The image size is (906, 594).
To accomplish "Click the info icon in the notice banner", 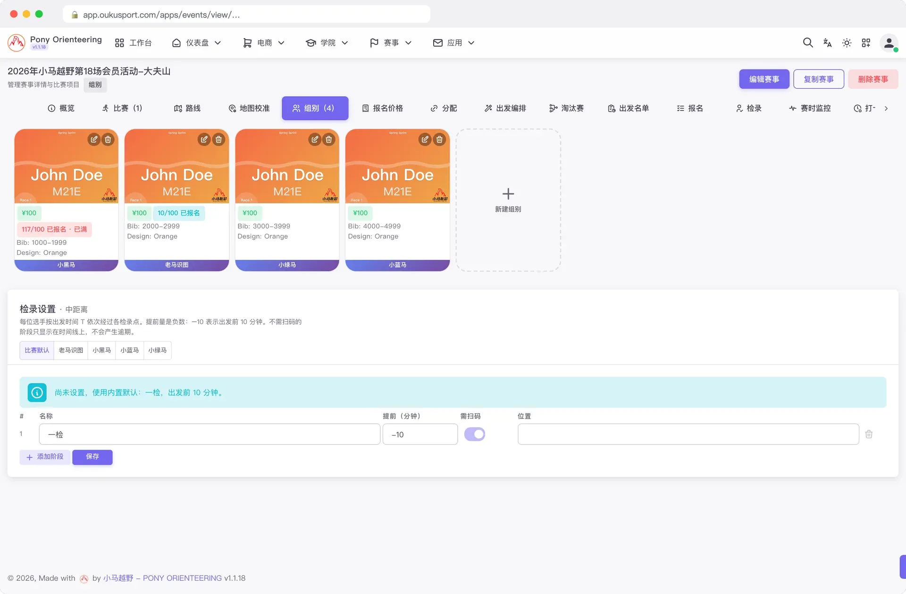I will [37, 393].
